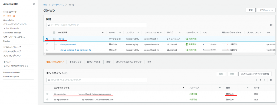This screenshot has width=277, height=105.
Task: Select the db-wp.cluster writer endpoint radio
Action: [47, 94]
